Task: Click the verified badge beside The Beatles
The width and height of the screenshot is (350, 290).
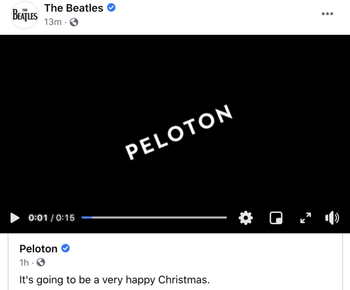Action: pyautogui.click(x=111, y=8)
